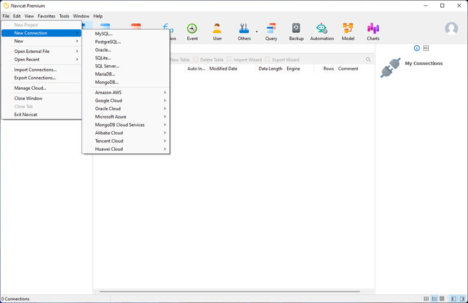Toggle the left navigation pane
The height and width of the screenshot is (303, 468).
[454, 299]
